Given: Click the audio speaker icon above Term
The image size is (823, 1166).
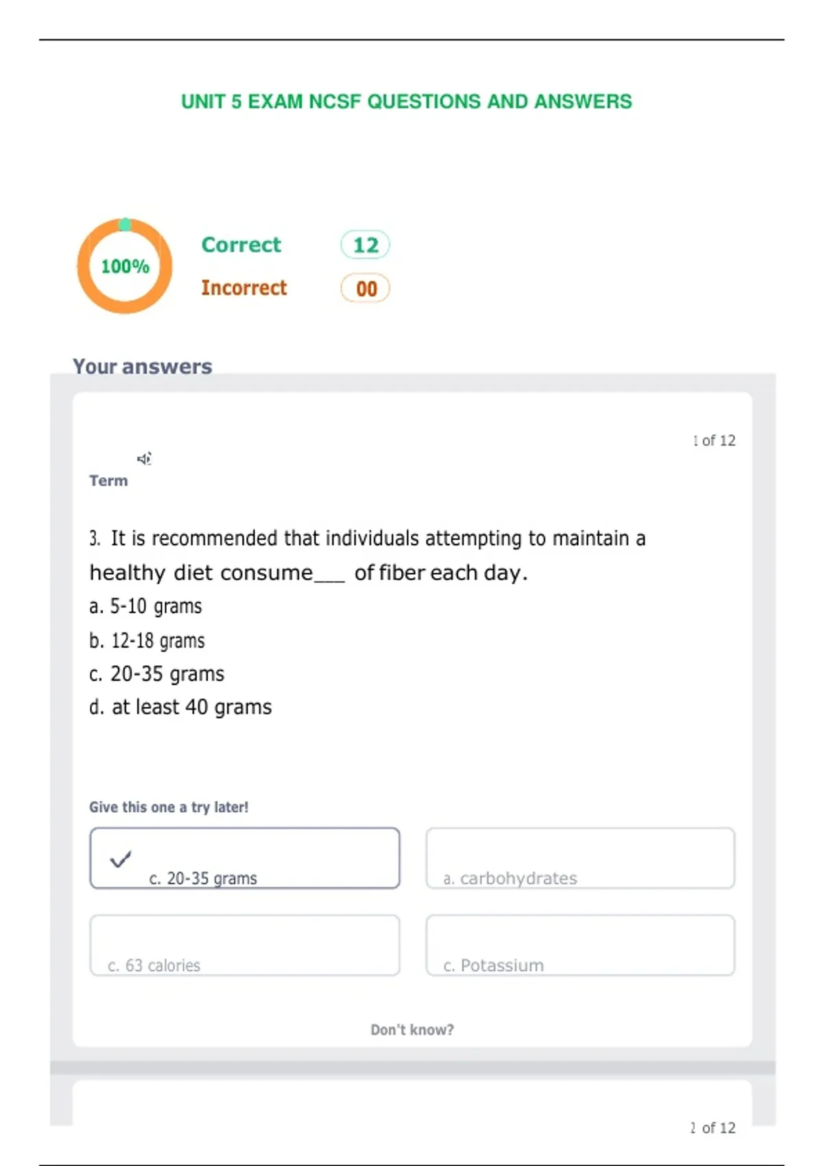Looking at the screenshot, I should (x=144, y=459).
